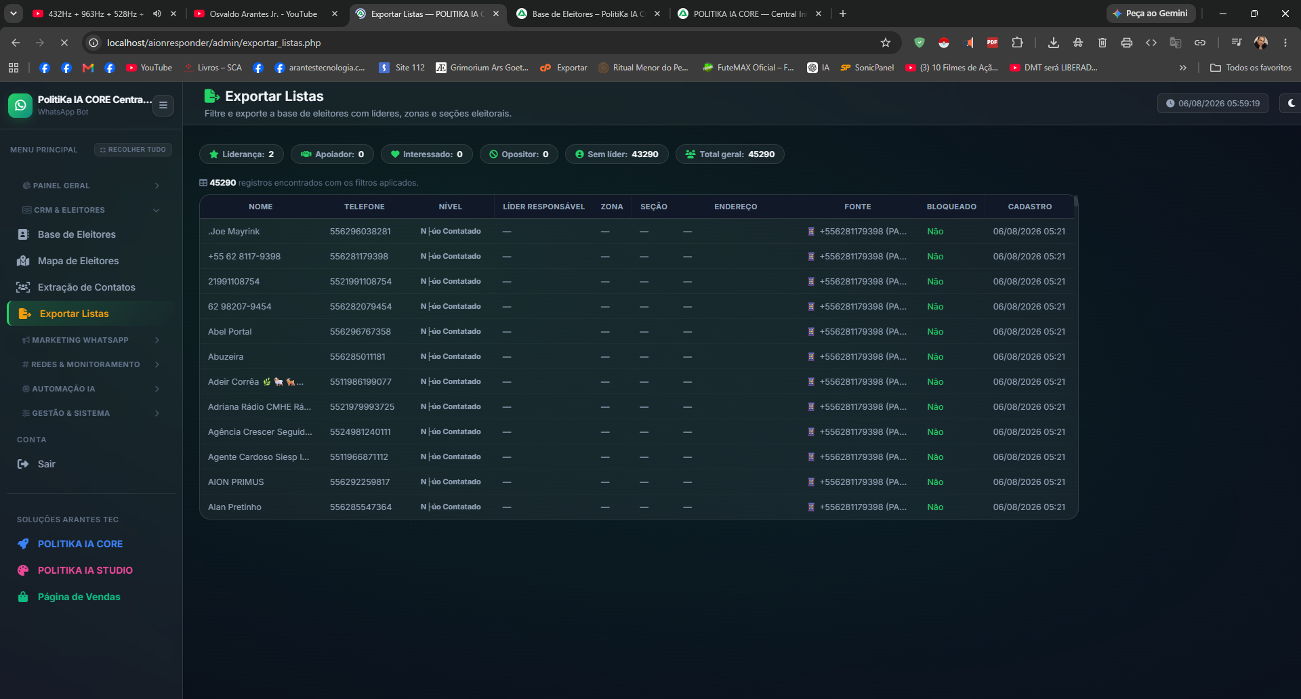1301x699 pixels.
Task: Select Exportar Listas in the sidebar
Action: click(x=91, y=314)
